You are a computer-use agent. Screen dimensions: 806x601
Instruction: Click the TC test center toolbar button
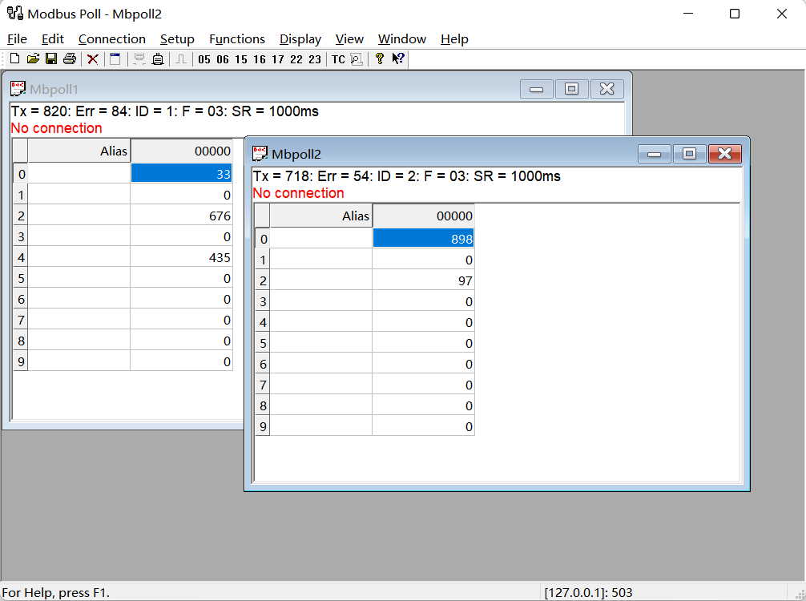click(x=338, y=59)
